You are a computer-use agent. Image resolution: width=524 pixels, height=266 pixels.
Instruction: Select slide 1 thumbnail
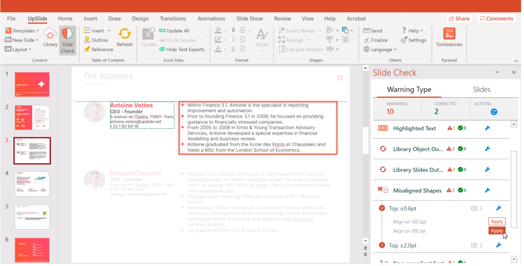pos(32,84)
